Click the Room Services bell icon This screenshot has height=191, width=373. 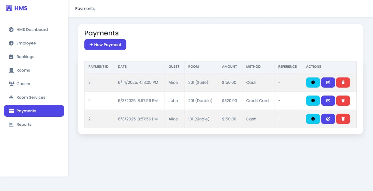tap(11, 97)
